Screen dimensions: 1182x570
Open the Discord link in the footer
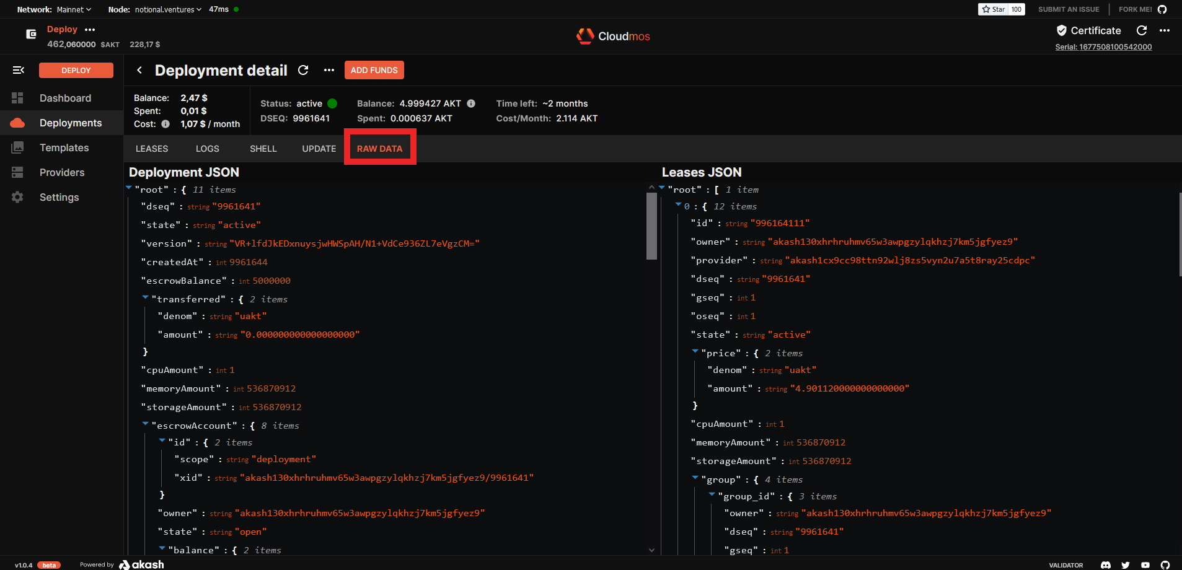(x=1106, y=565)
